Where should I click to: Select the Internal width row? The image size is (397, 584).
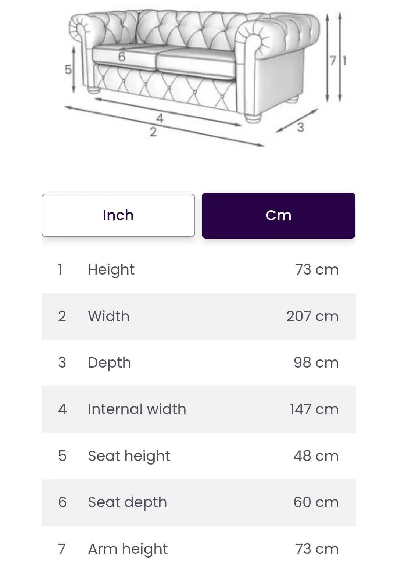[x=198, y=409]
